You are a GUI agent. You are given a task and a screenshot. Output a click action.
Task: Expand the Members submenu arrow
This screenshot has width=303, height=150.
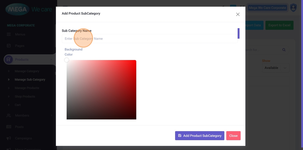[51, 116]
